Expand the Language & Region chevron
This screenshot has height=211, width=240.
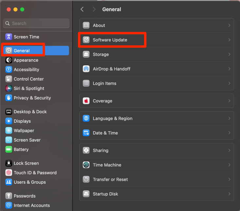click(229, 118)
